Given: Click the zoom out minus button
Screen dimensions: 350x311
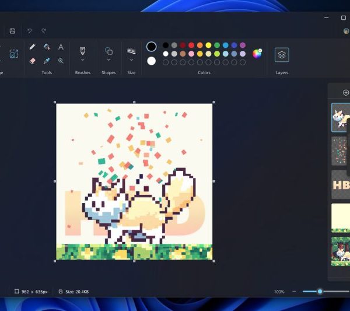Looking at the screenshot, I should pos(294,291).
